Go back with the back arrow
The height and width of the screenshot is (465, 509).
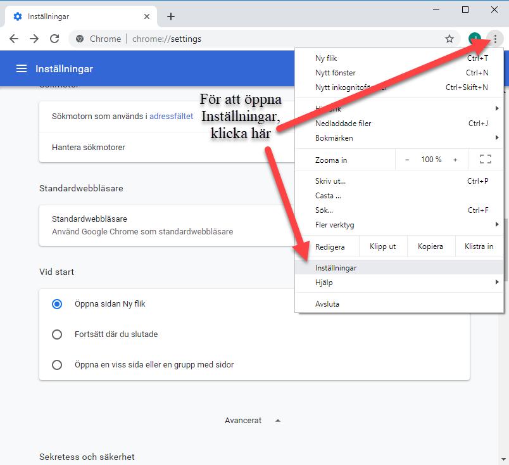(14, 39)
